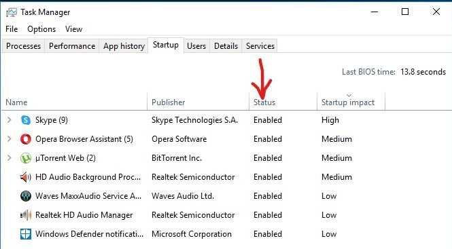
Task: Click publisher Opera Software
Action: coord(179,139)
